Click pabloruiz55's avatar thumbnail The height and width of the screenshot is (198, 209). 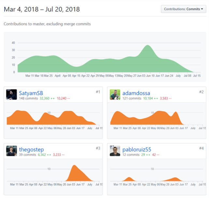pos(115,151)
